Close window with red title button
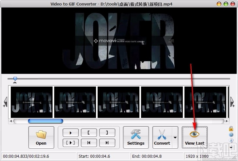This screenshot has width=238, height=161. point(233,4)
